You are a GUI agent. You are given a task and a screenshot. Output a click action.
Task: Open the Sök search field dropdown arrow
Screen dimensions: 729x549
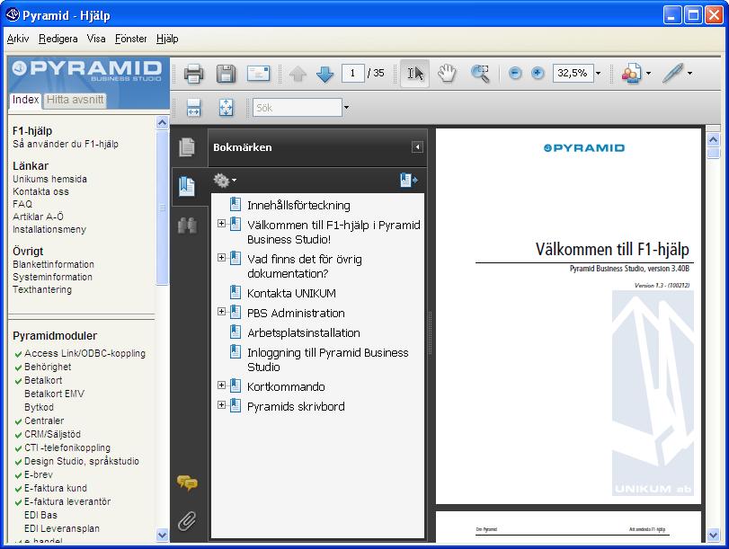[346, 108]
